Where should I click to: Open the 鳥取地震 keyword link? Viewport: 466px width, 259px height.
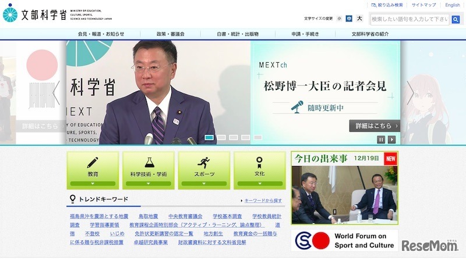tap(149, 217)
